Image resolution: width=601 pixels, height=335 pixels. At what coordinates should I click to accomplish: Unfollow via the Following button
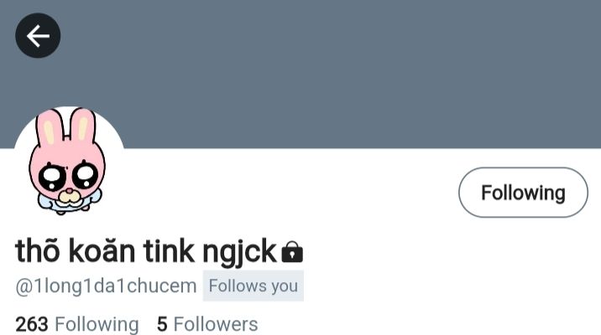523,193
